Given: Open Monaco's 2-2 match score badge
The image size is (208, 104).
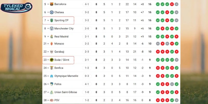Looking at the screenshot, I should [x=87, y=44].
